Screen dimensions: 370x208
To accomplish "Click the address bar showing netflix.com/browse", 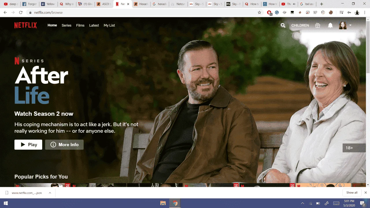I will (144, 12).
